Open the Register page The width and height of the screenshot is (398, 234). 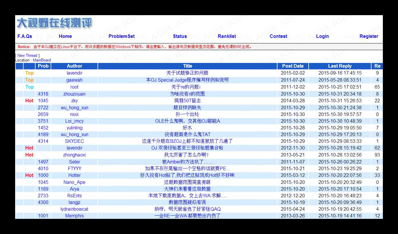(x=369, y=36)
